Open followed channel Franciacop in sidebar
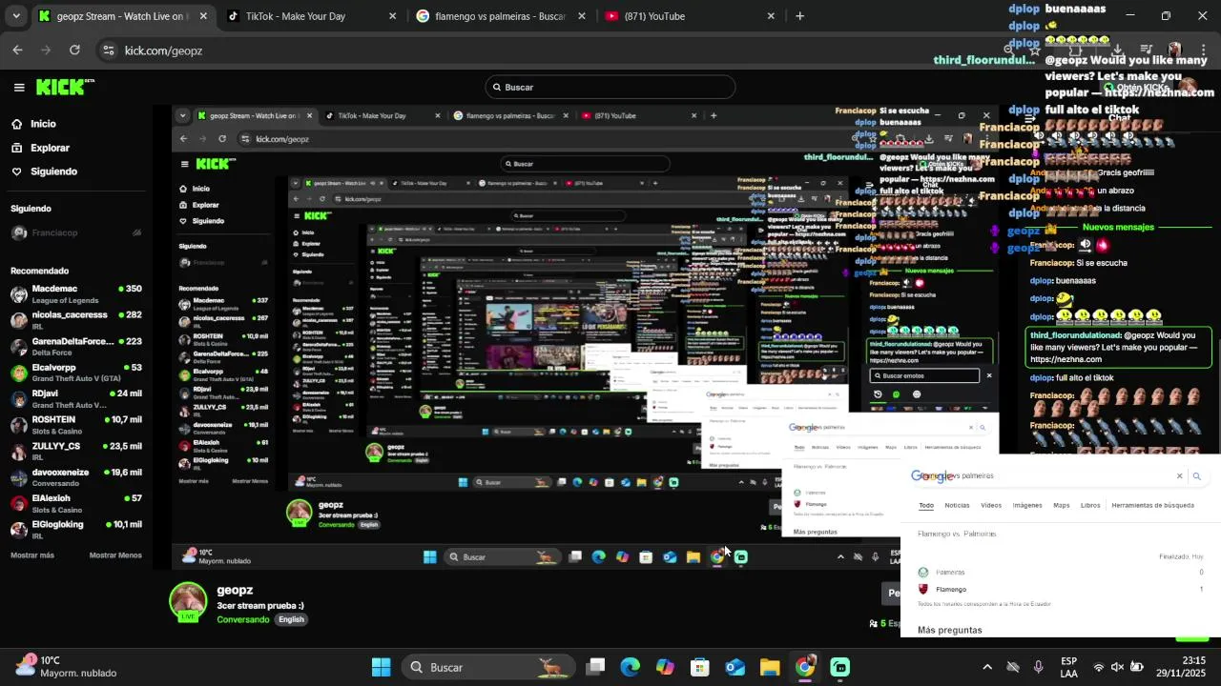 pyautogui.click(x=76, y=232)
